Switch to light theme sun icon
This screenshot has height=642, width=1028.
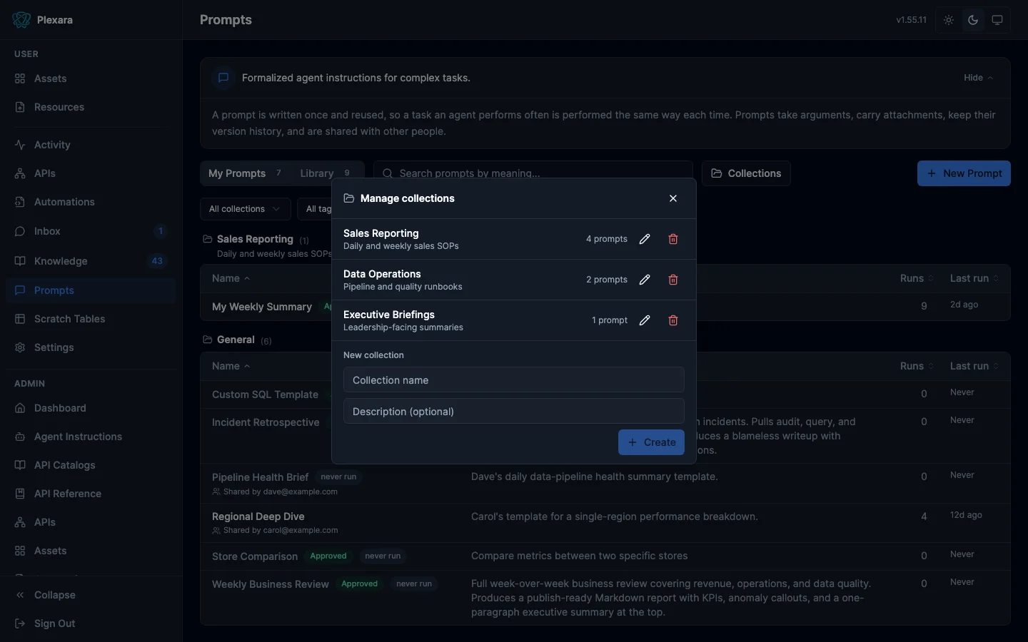949,20
